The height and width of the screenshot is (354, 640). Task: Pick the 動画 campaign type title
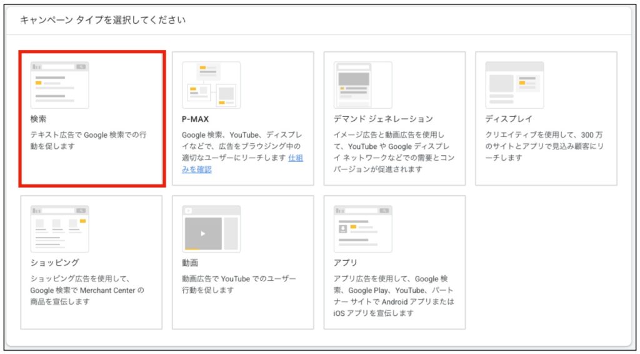(190, 263)
